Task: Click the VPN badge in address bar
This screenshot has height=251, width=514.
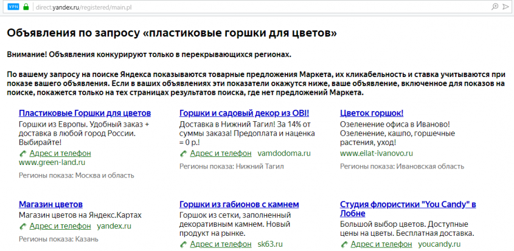Action: pos(13,7)
